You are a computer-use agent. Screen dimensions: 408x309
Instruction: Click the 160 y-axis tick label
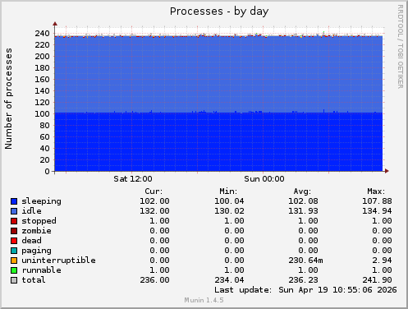[42, 80]
